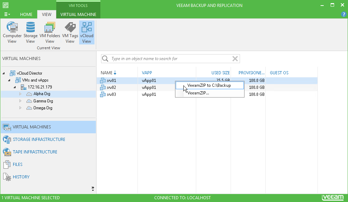Image resolution: width=348 pixels, height=202 pixels.
Task: Select VMs and vApps tree item
Action: pos(35,80)
